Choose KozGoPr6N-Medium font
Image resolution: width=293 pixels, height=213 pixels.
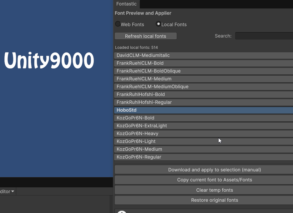pyautogui.click(x=204, y=150)
